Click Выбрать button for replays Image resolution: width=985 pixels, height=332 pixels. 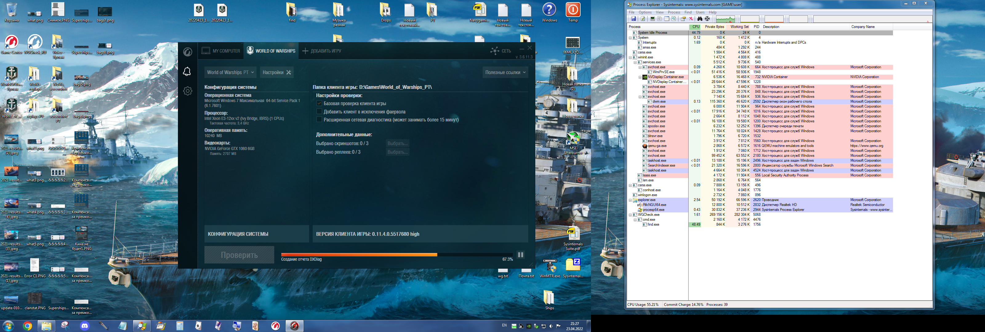coord(398,152)
